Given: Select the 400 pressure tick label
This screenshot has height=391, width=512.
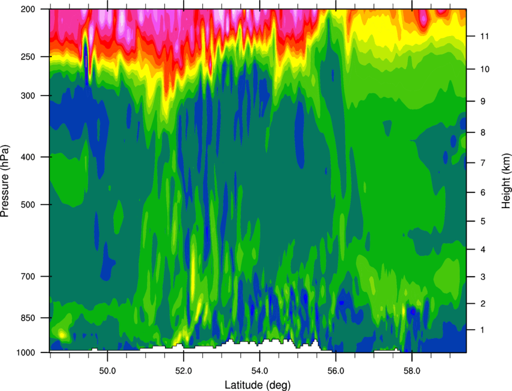Looking at the screenshot, I should [x=28, y=157].
